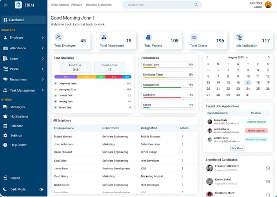Click the Total Project card icon

coord(148,37)
